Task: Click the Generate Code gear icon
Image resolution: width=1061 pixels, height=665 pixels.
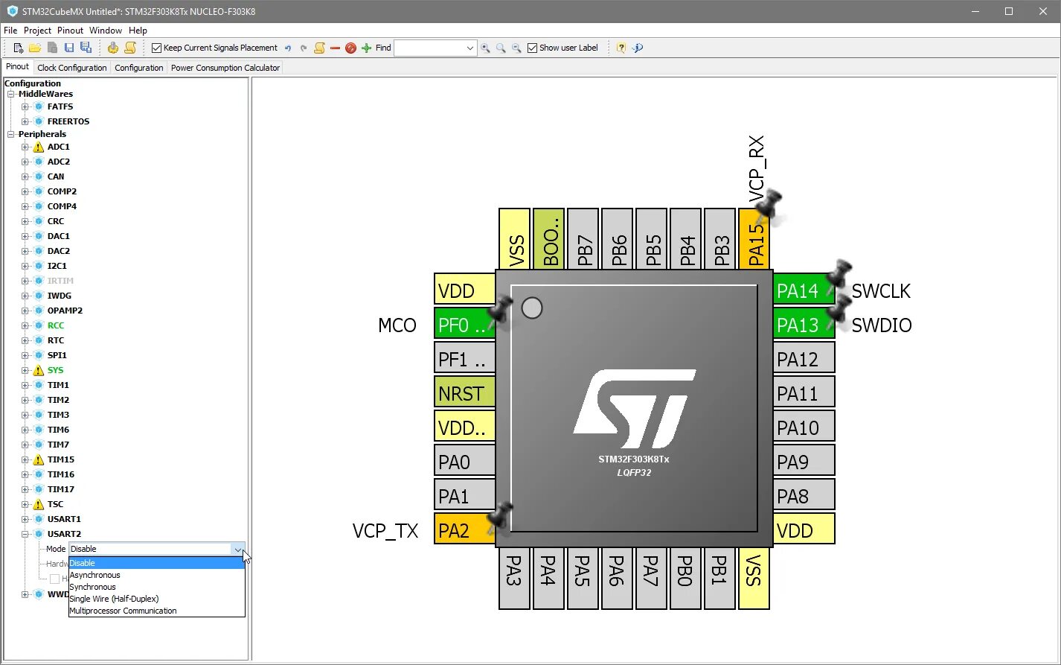Action: 113,48
